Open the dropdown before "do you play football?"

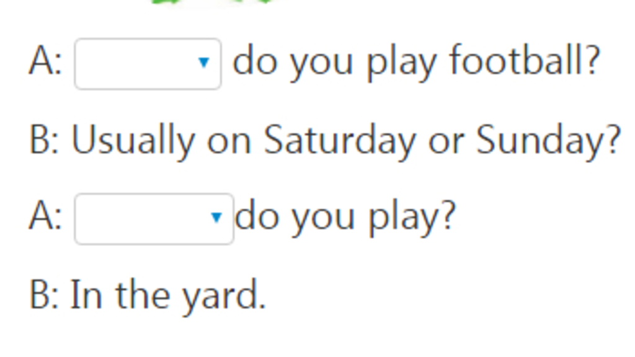[148, 64]
